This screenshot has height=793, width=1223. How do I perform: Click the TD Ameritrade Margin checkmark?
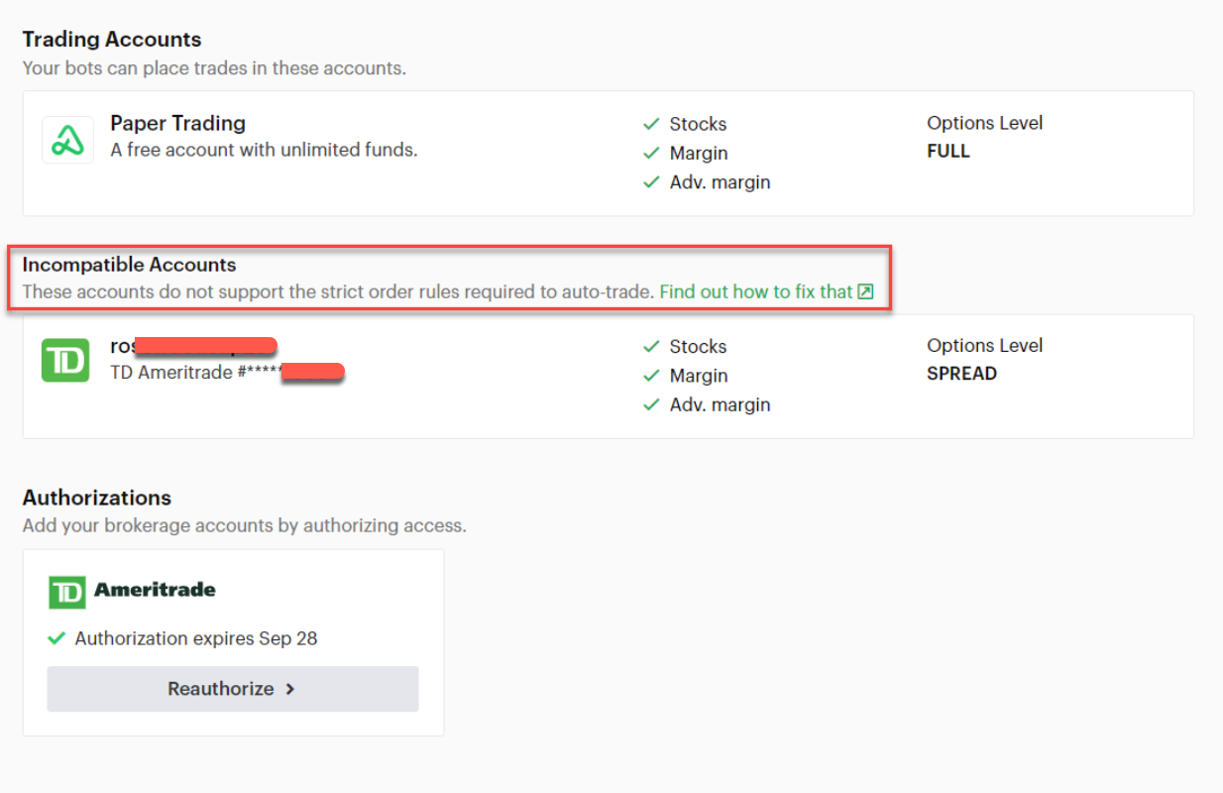click(651, 376)
